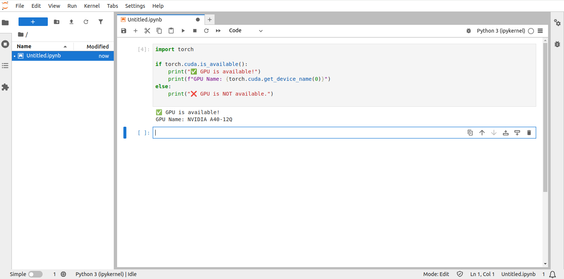Screen dimensions: 564x279
Task: Open the Extension Manager puzzle icon
Action: [x=5, y=87]
